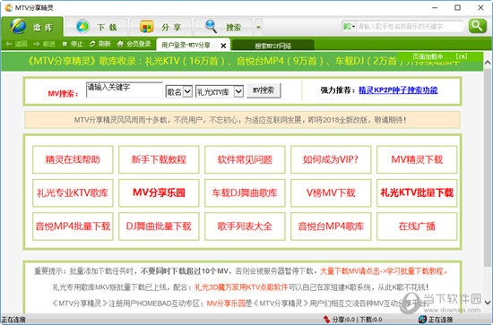
Task: Open the 礼光KTV库 library dropdown
Action: click(x=220, y=91)
